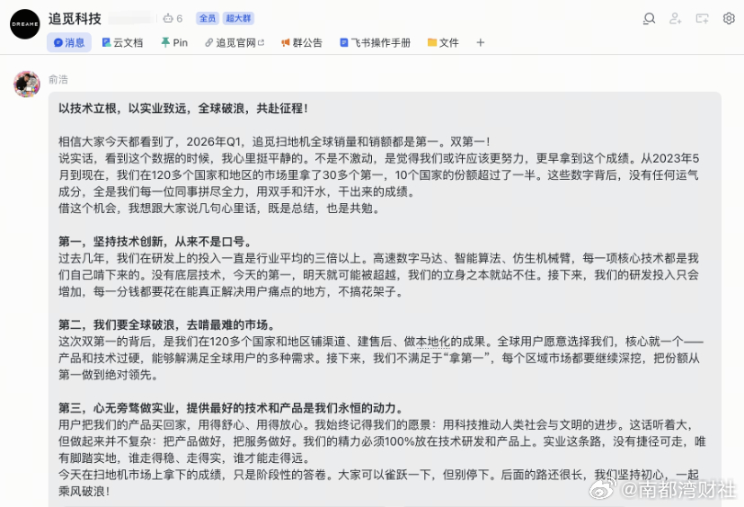Click the DREAME group avatar

pos(24,23)
